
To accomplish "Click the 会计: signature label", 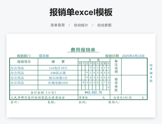I will click(x=15, y=102).
